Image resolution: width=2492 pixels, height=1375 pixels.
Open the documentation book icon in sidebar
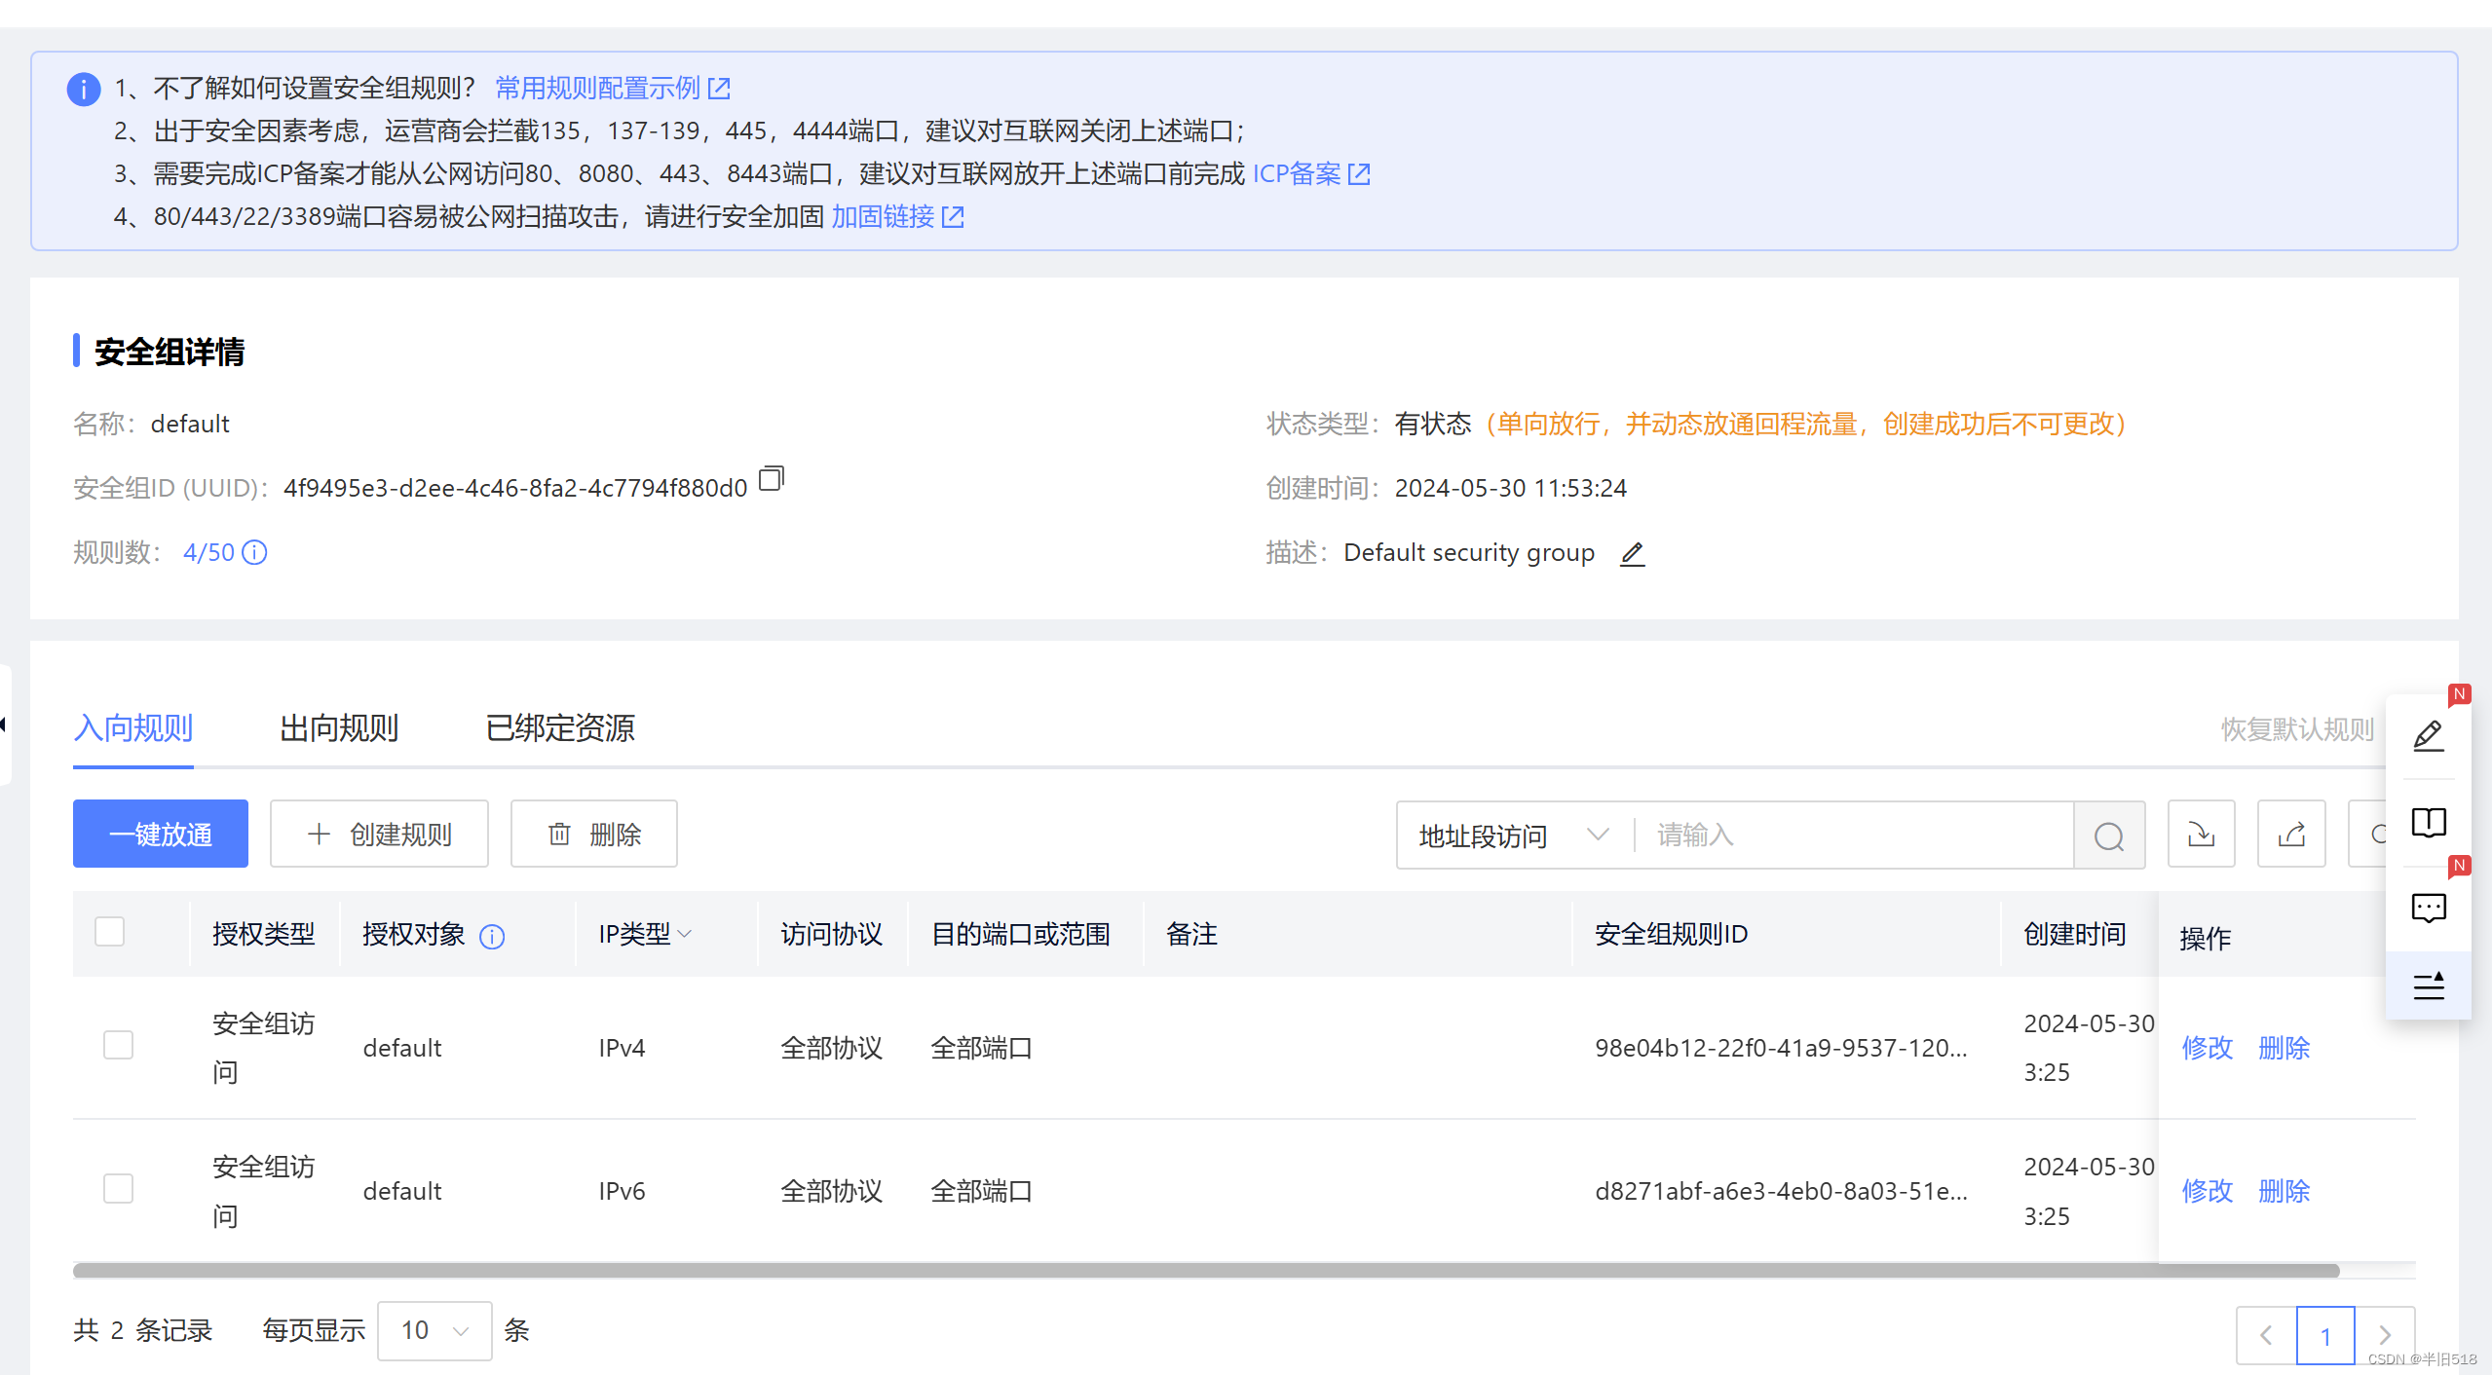point(2428,823)
